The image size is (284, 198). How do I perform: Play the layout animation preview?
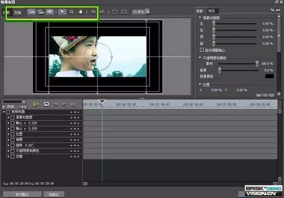pos(36,104)
